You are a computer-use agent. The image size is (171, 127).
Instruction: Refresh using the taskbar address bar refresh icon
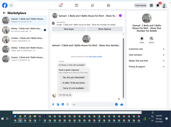141,113
